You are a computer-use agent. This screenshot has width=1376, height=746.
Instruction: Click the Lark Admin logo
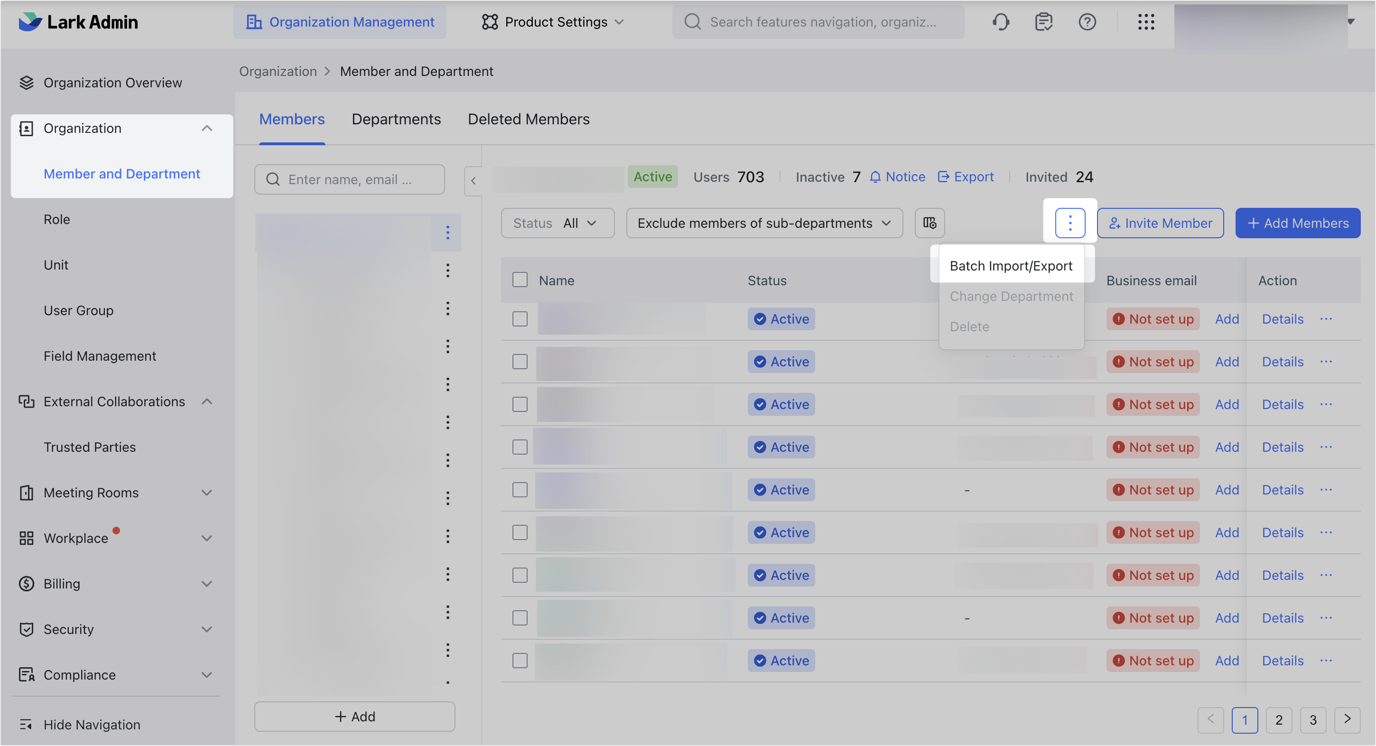[x=78, y=22]
